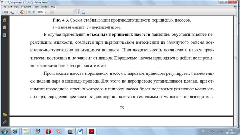
Task: Open the File menu
Action: [x=4, y=7]
